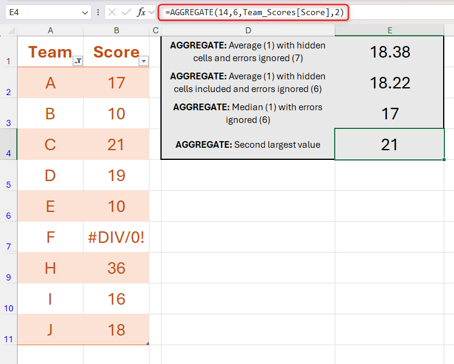Select column E via its header
The height and width of the screenshot is (364, 454).
click(389, 30)
